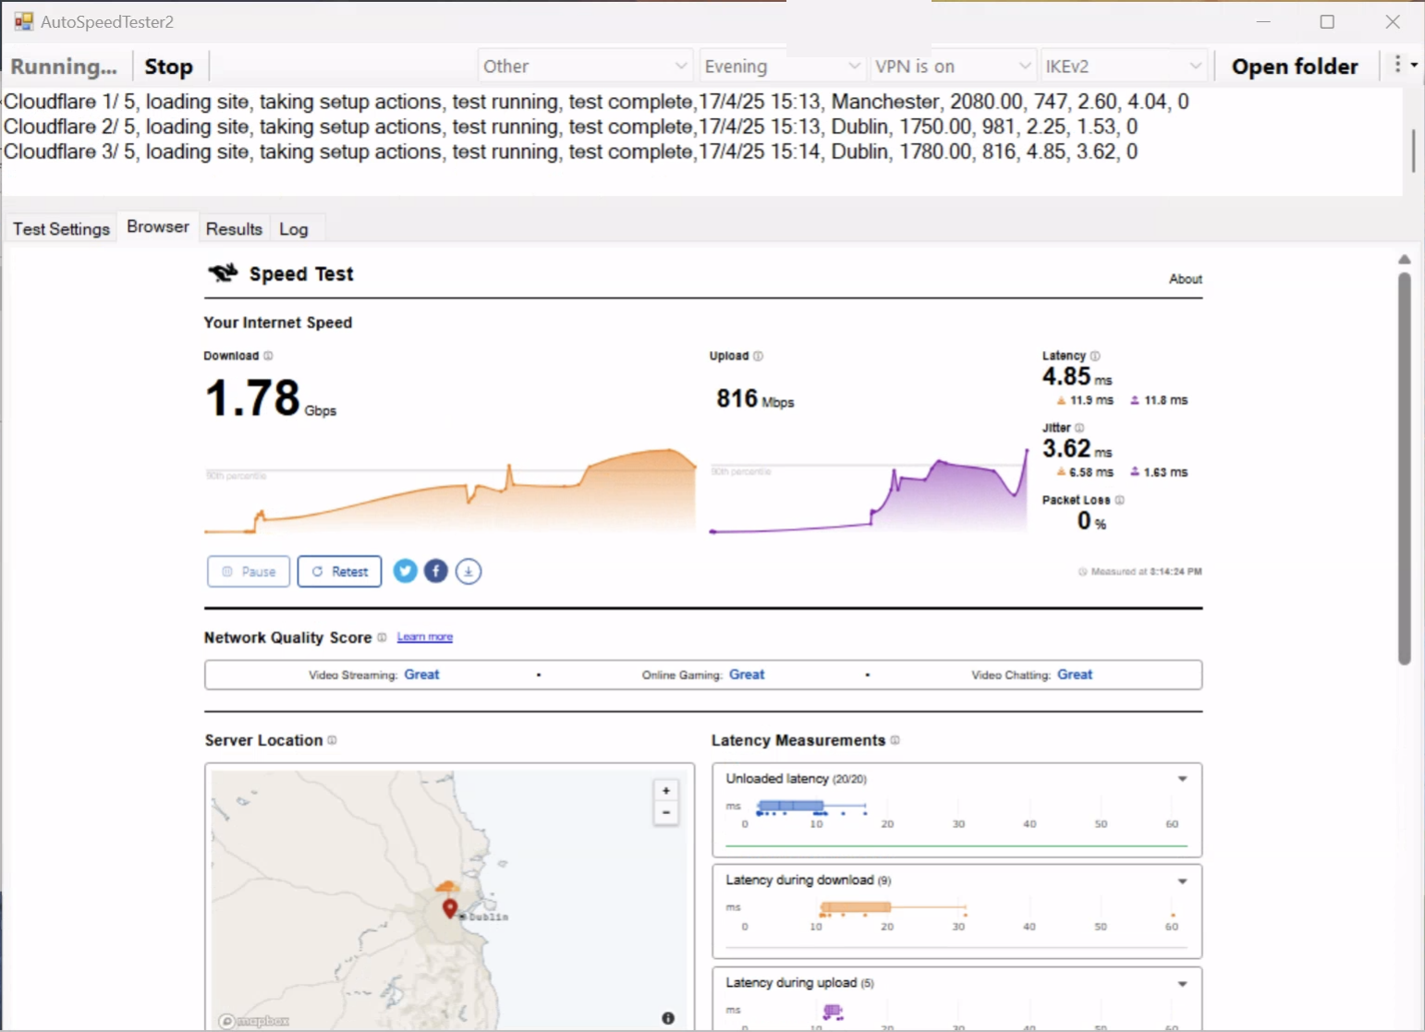The height and width of the screenshot is (1032, 1425).
Task: Follow the Learn more link
Action: [x=425, y=637]
